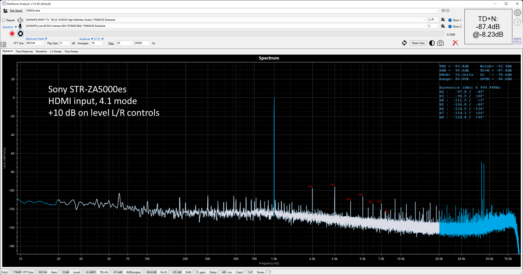Click the -8.23dB level readout
523x275 pixels.
point(450,34)
